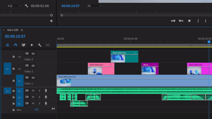Open the Fit zoom level dropdown
This screenshot has width=212, height=119.
[x=94, y=6]
